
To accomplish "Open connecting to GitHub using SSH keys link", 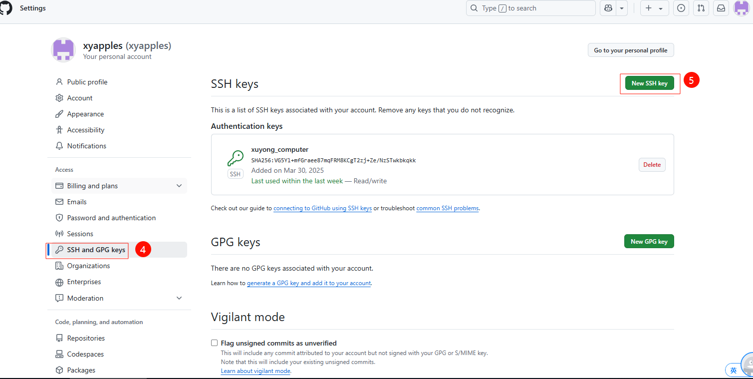I will (x=322, y=208).
